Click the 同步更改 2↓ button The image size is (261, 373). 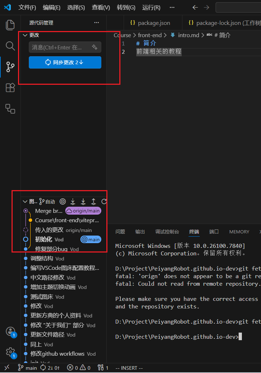(x=65, y=62)
